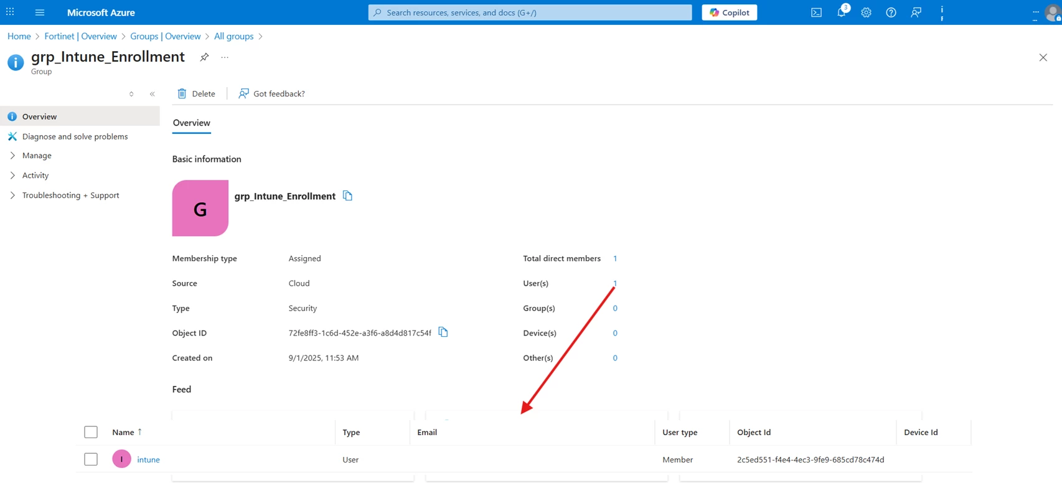Image resolution: width=1062 pixels, height=483 pixels.
Task: Open the notifications bell
Action: coord(841,12)
